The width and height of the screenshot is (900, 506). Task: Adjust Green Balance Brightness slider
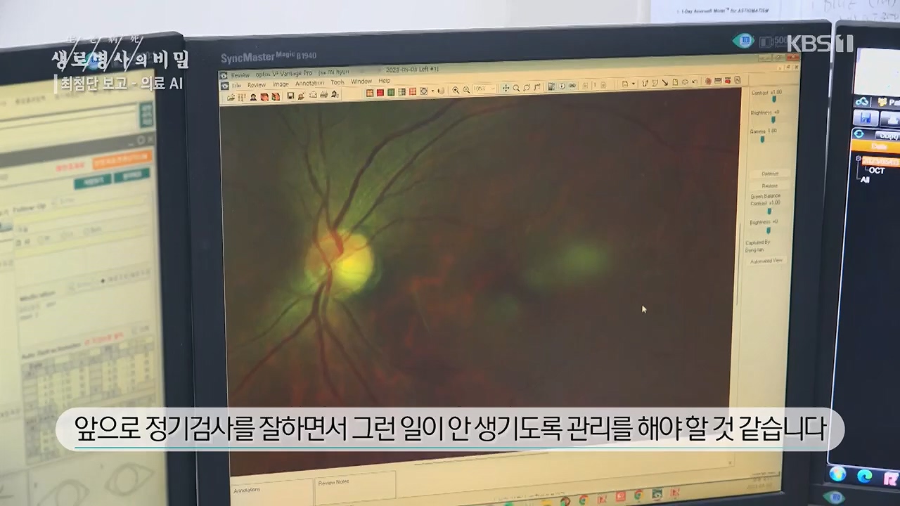(x=768, y=230)
